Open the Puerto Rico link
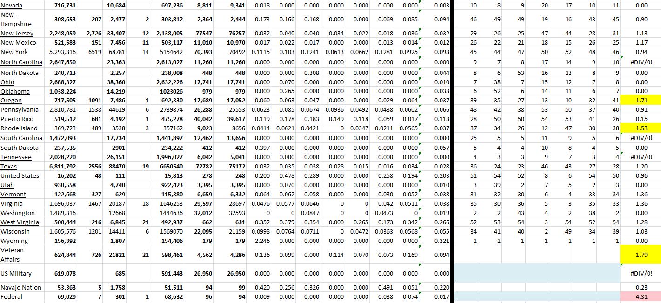Viewport: 661px width, 303px height. pos(17,119)
